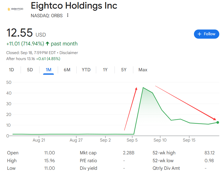This screenshot has width=224, height=181.
Task: Click the green endpoint dot on chart
Action: tap(218, 122)
